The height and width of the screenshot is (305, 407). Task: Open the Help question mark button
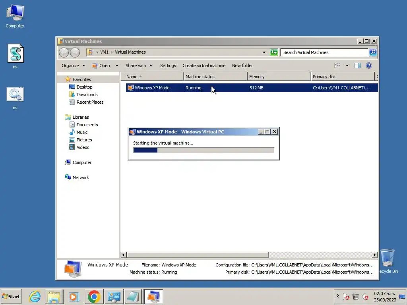(368, 66)
